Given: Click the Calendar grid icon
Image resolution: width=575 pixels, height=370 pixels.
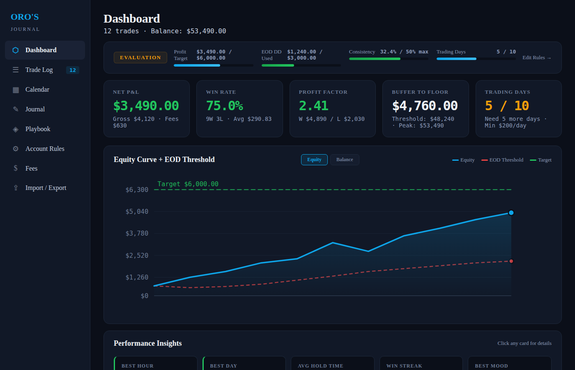Looking at the screenshot, I should (x=16, y=89).
